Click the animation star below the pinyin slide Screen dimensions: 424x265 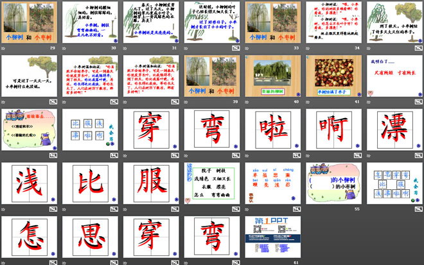pyautogui.click(x=247, y=209)
